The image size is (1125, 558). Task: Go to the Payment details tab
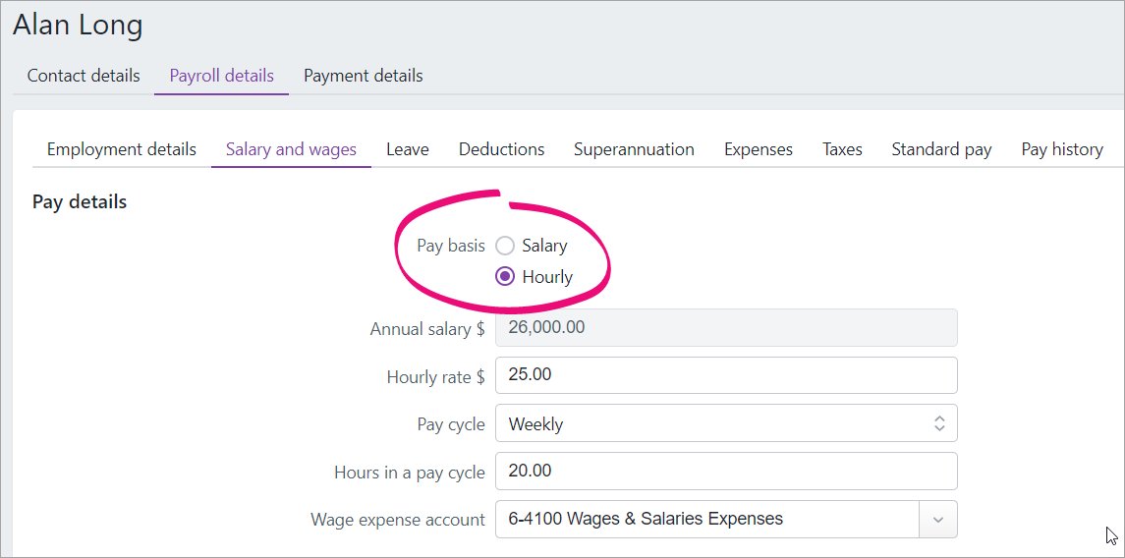pyautogui.click(x=363, y=76)
